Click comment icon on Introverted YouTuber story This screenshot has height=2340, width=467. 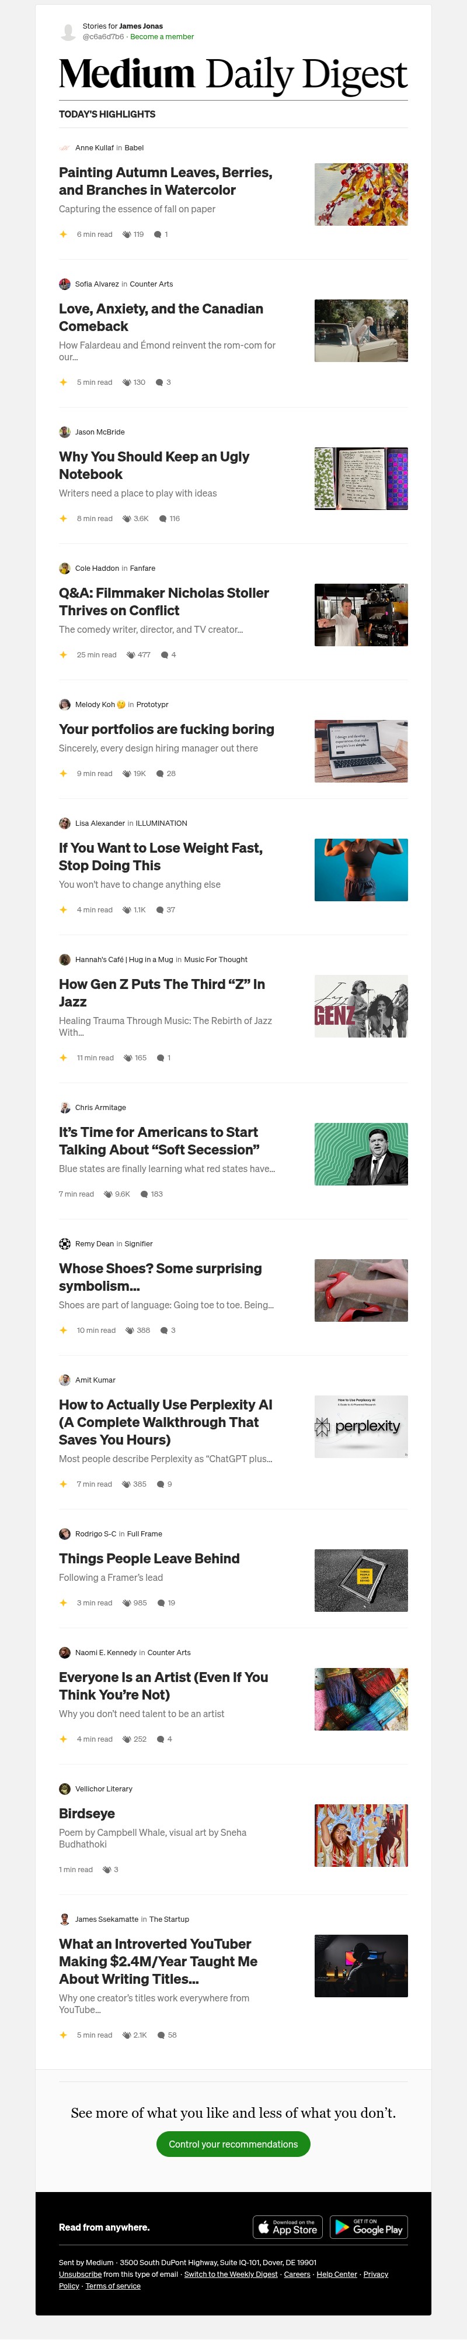click(x=162, y=2035)
